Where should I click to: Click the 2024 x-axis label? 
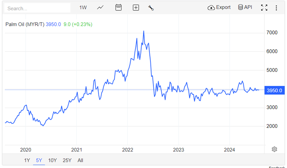coord(229,150)
